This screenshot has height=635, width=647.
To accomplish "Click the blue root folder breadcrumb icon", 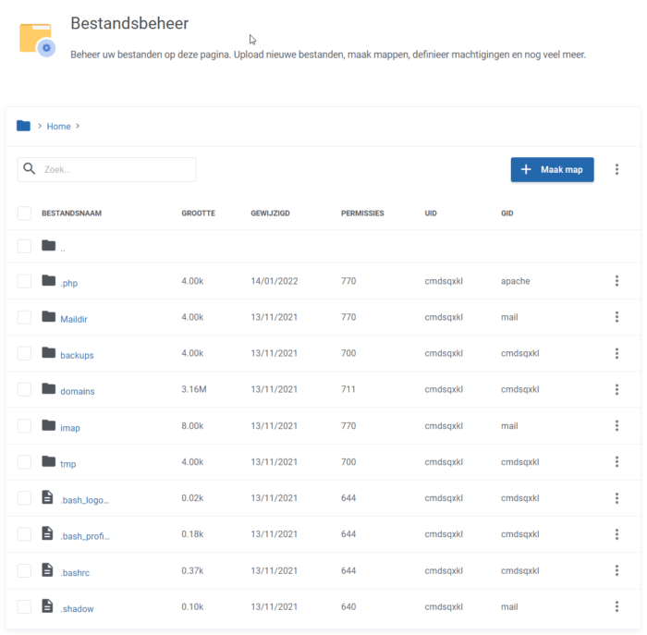I will pyautogui.click(x=23, y=126).
